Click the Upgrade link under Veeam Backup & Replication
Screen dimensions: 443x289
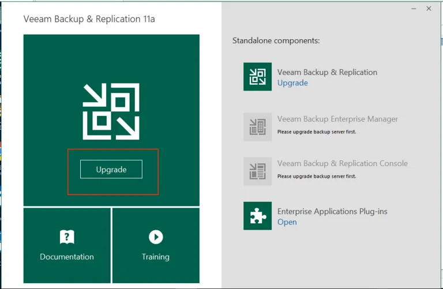[292, 82]
